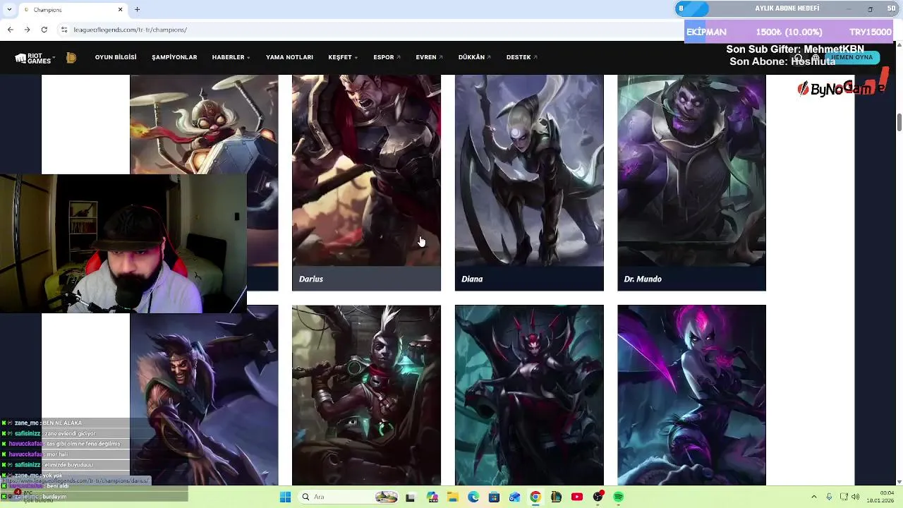Open File Explorer from taskbar

tap(452, 497)
